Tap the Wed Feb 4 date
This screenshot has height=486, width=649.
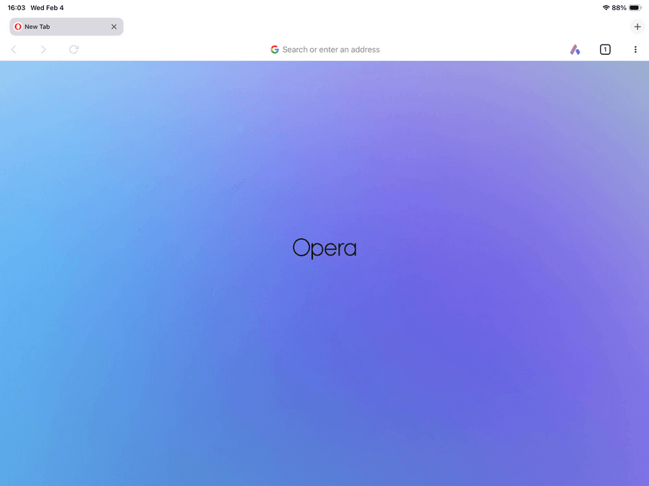pyautogui.click(x=47, y=8)
